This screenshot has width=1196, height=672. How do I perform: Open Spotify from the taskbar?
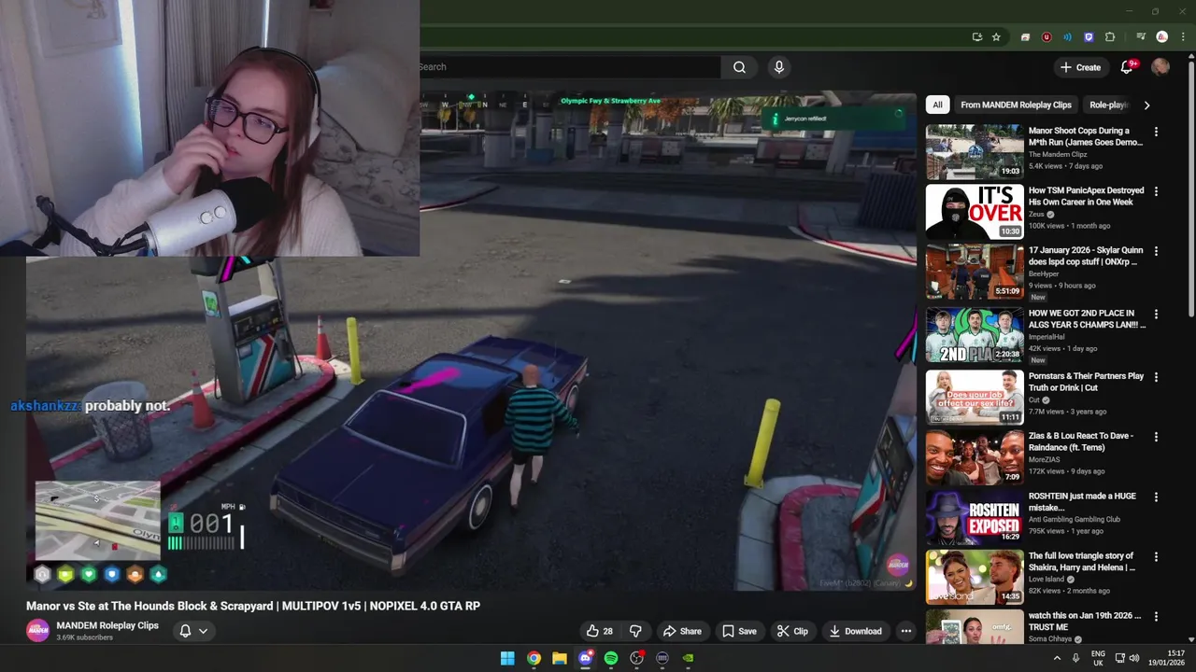611,658
